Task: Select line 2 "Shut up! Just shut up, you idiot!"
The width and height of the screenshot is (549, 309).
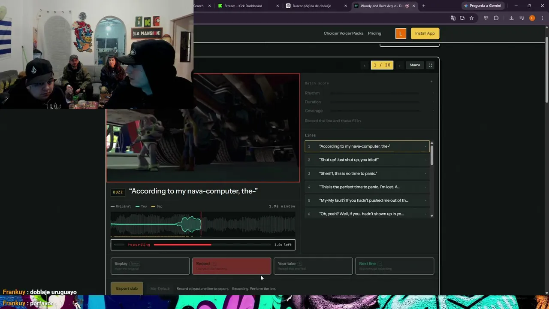Action: [x=367, y=160]
